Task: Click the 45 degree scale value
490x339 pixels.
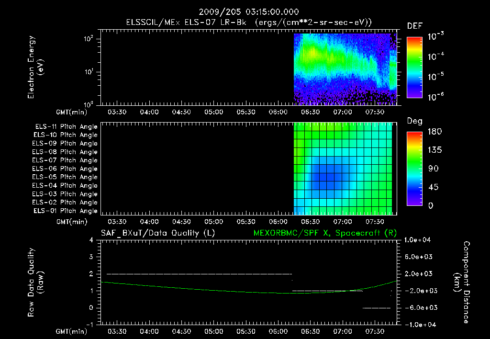Action: point(434,187)
